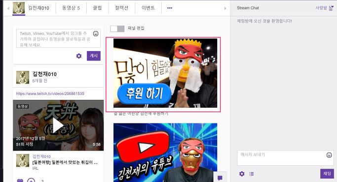Play the 天丼 video thumbnail
Image resolution: width=337 pixels, height=182 pixels.
click(x=58, y=125)
